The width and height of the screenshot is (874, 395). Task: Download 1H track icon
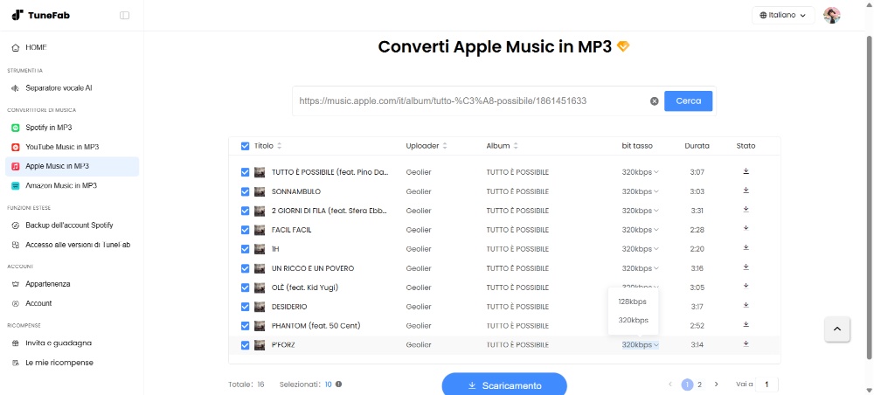[746, 248]
